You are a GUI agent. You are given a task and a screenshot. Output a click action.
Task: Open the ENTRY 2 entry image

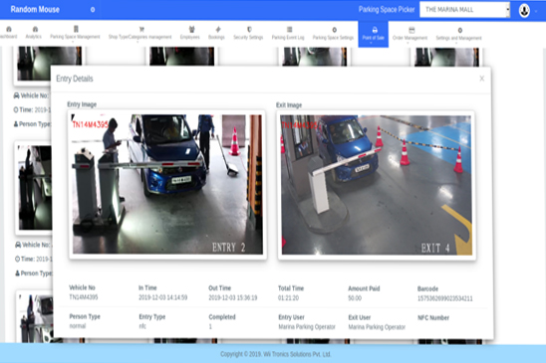(167, 184)
